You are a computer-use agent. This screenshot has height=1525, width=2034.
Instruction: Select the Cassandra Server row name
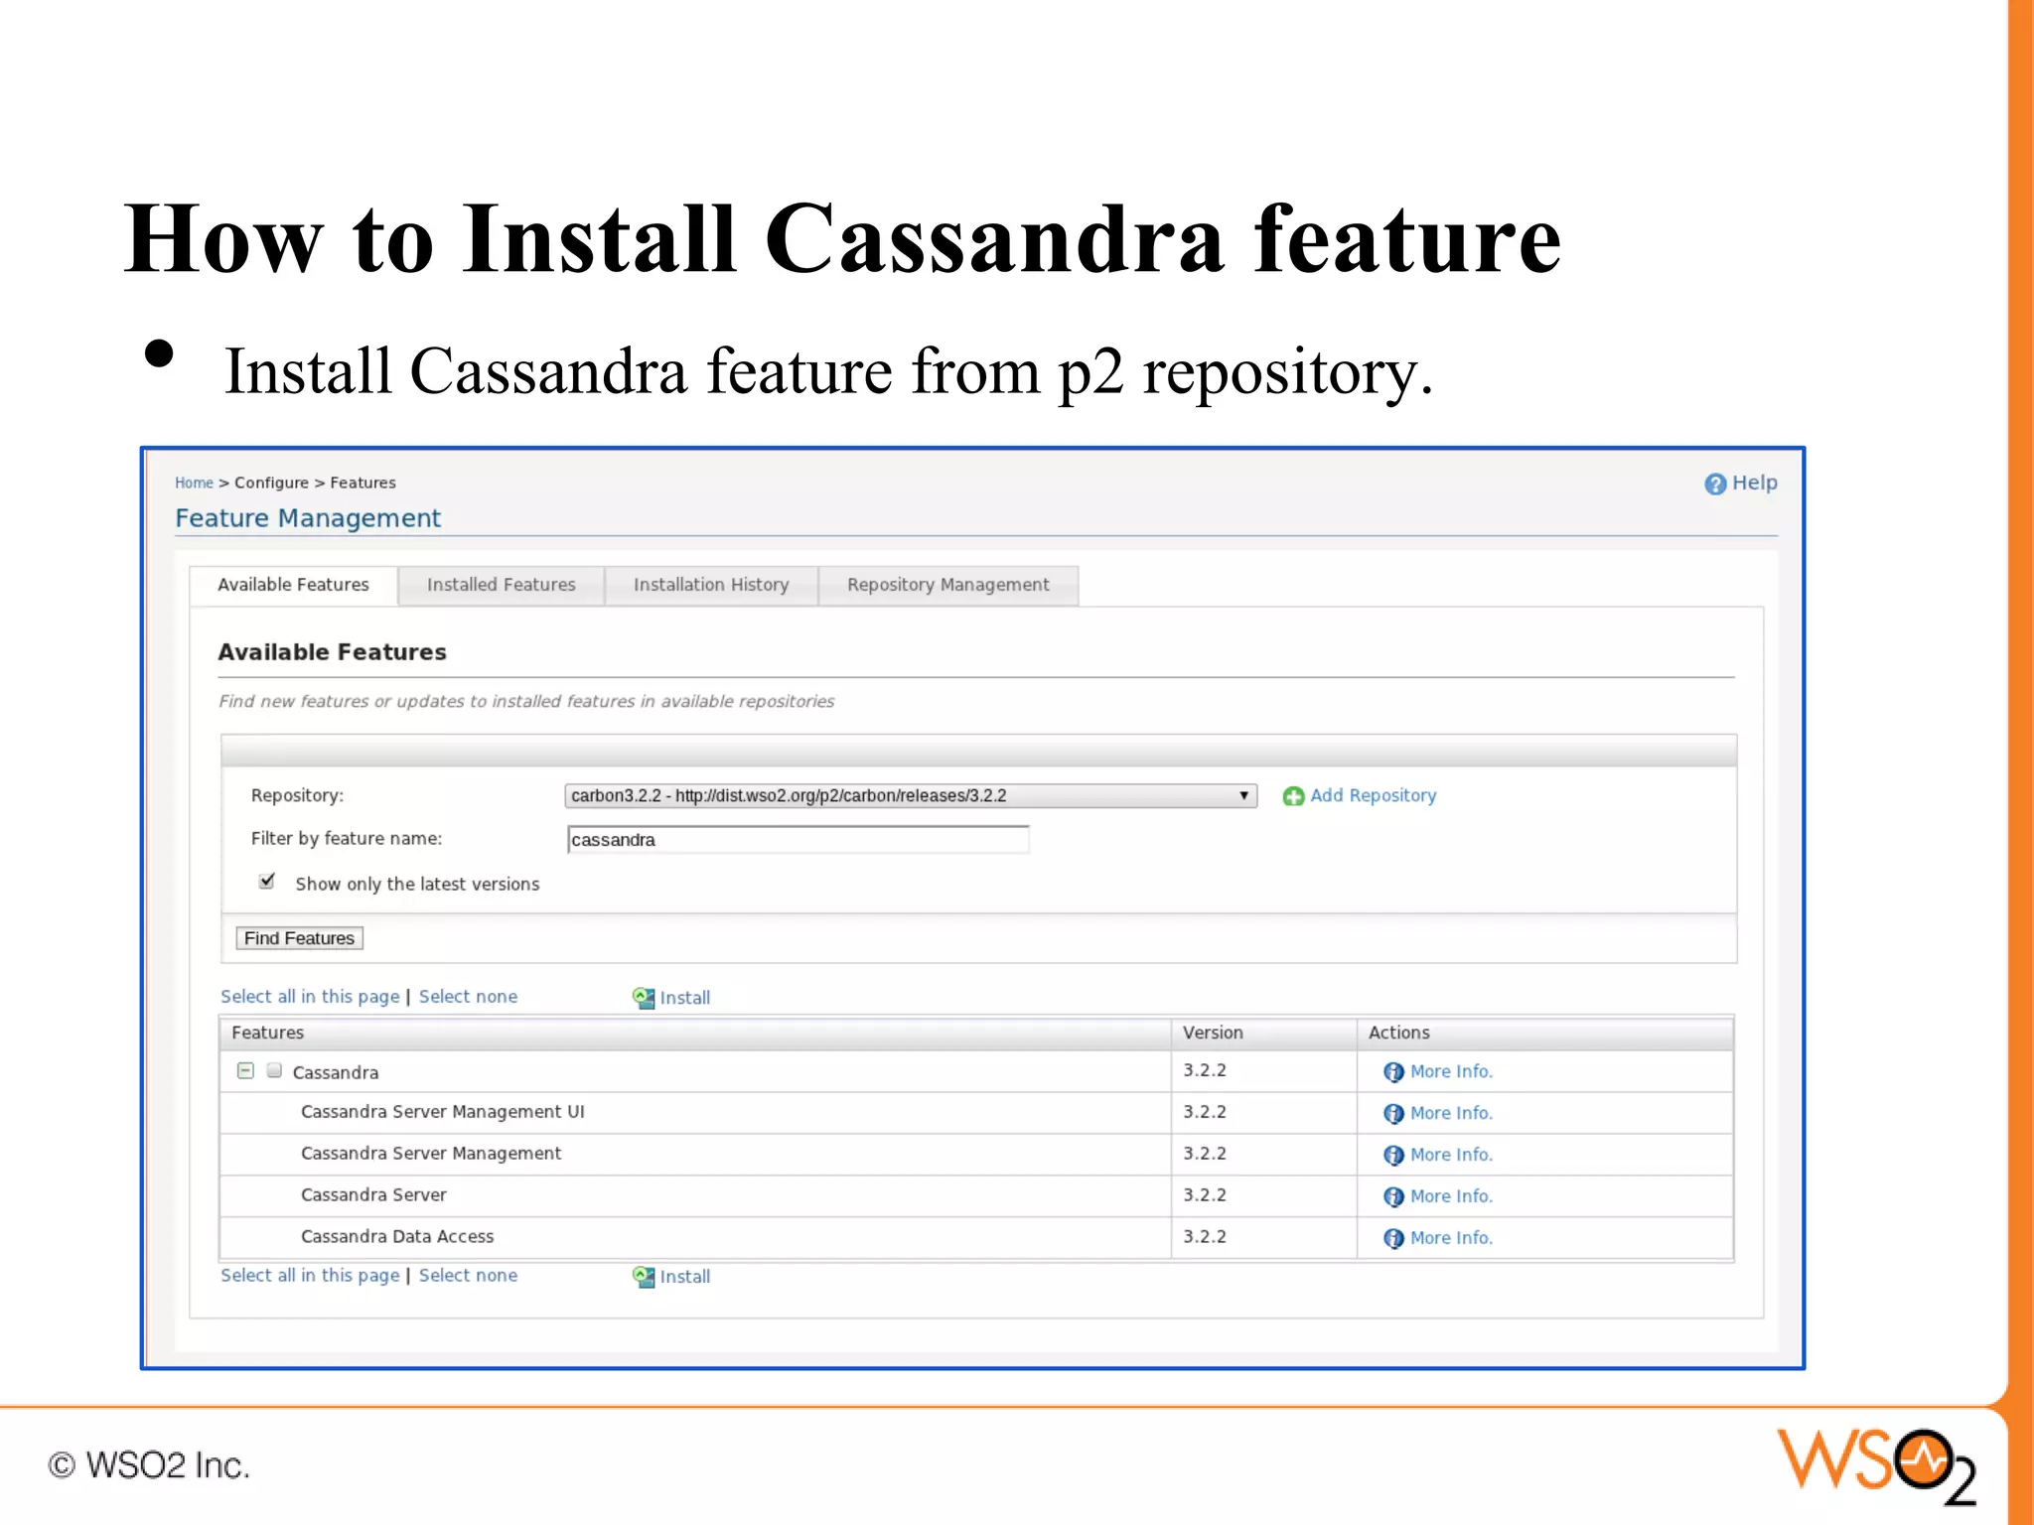point(373,1195)
